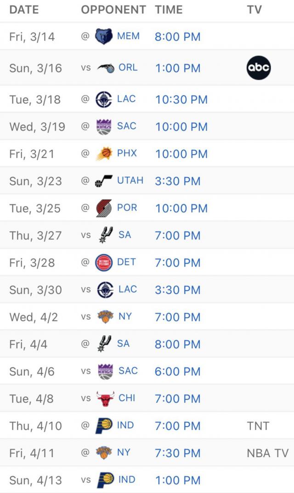
Task: Click the OPPONENT column header
Action: (113, 10)
